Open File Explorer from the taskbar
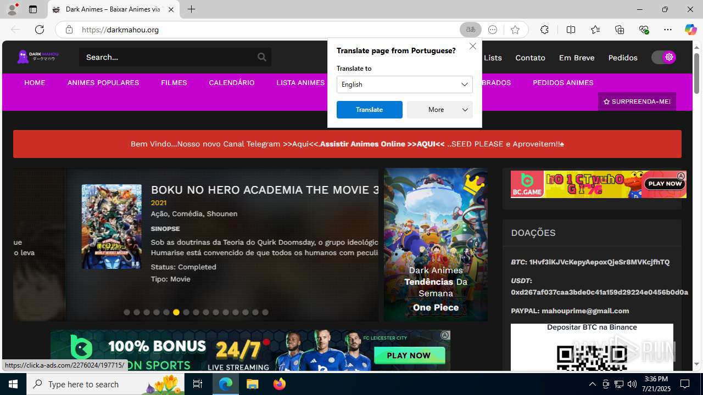 253,384
